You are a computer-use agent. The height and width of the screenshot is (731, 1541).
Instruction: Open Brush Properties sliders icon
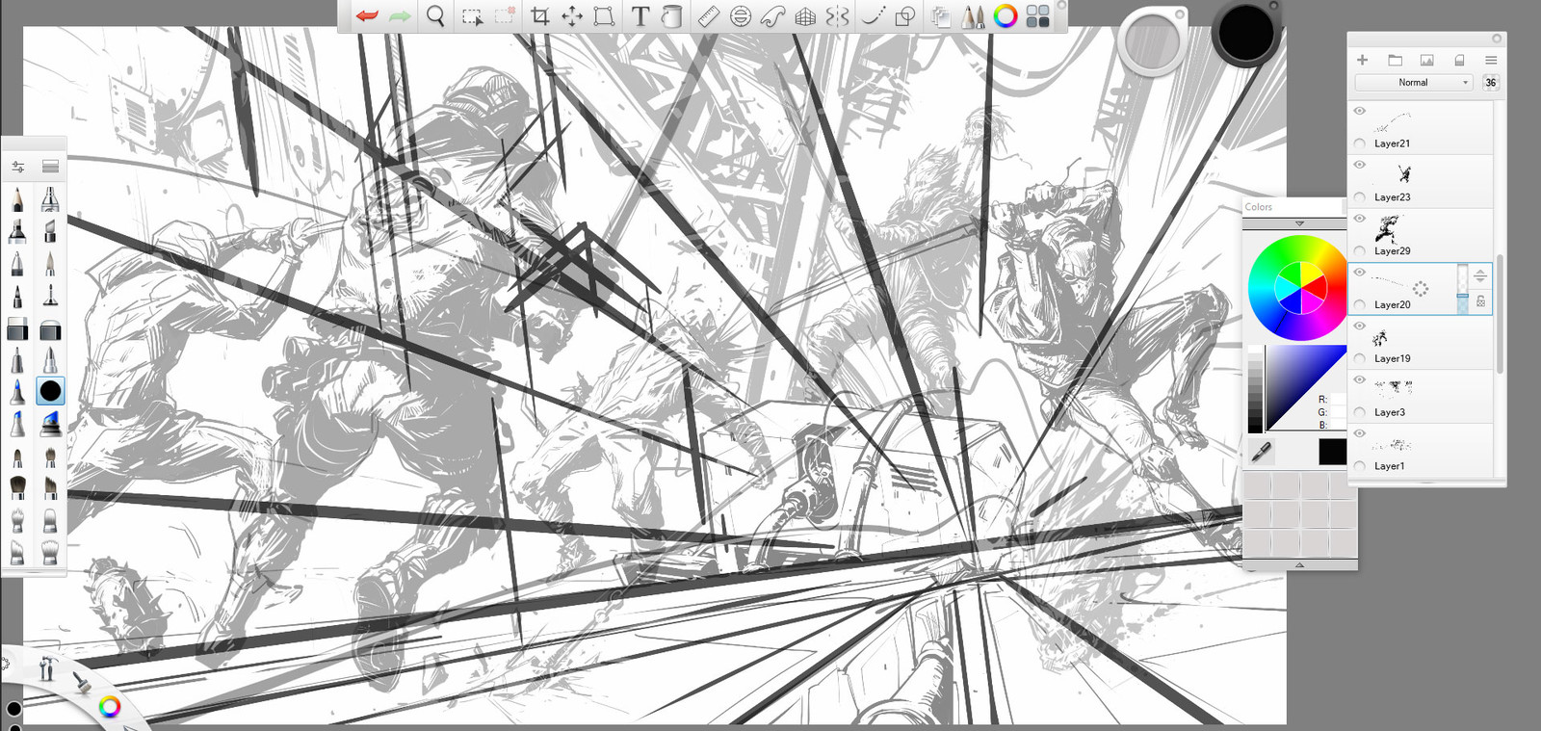[18, 167]
